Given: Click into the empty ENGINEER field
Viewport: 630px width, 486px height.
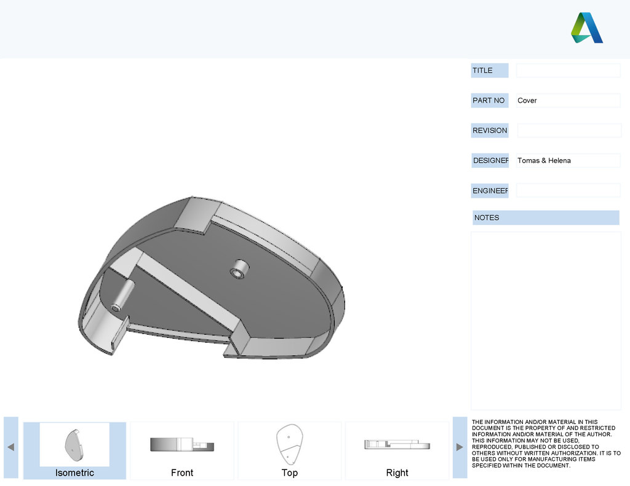Looking at the screenshot, I should pyautogui.click(x=568, y=191).
